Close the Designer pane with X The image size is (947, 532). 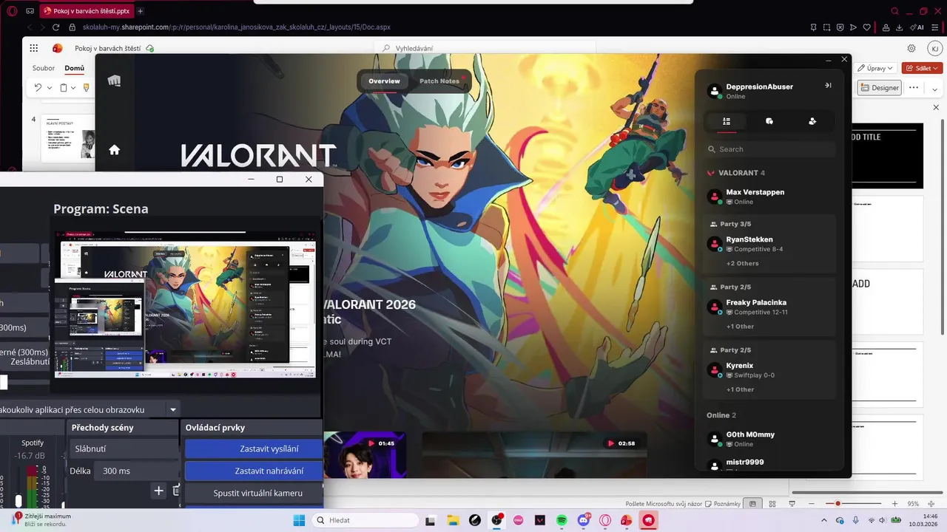[x=936, y=108]
